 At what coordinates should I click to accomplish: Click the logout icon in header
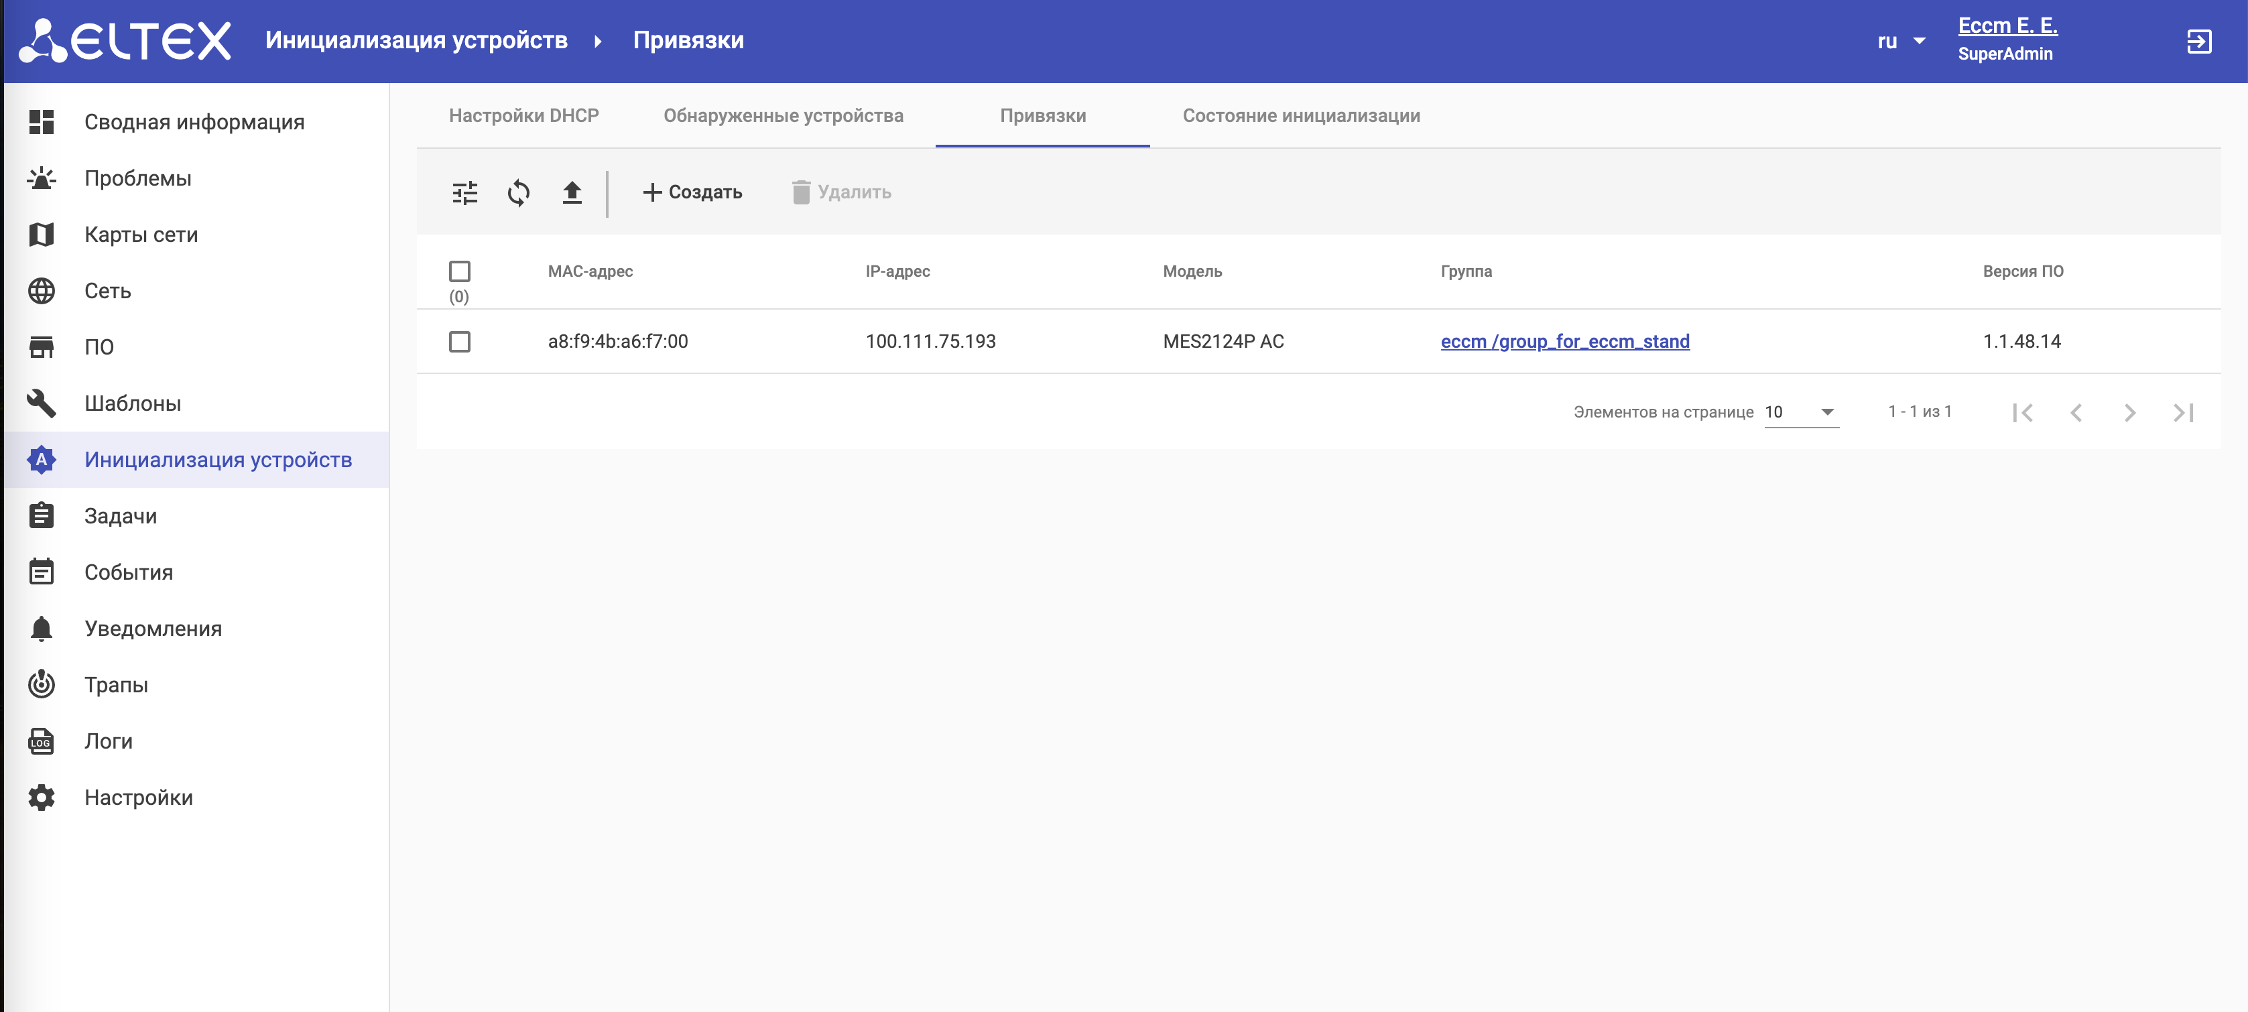[x=2198, y=41]
